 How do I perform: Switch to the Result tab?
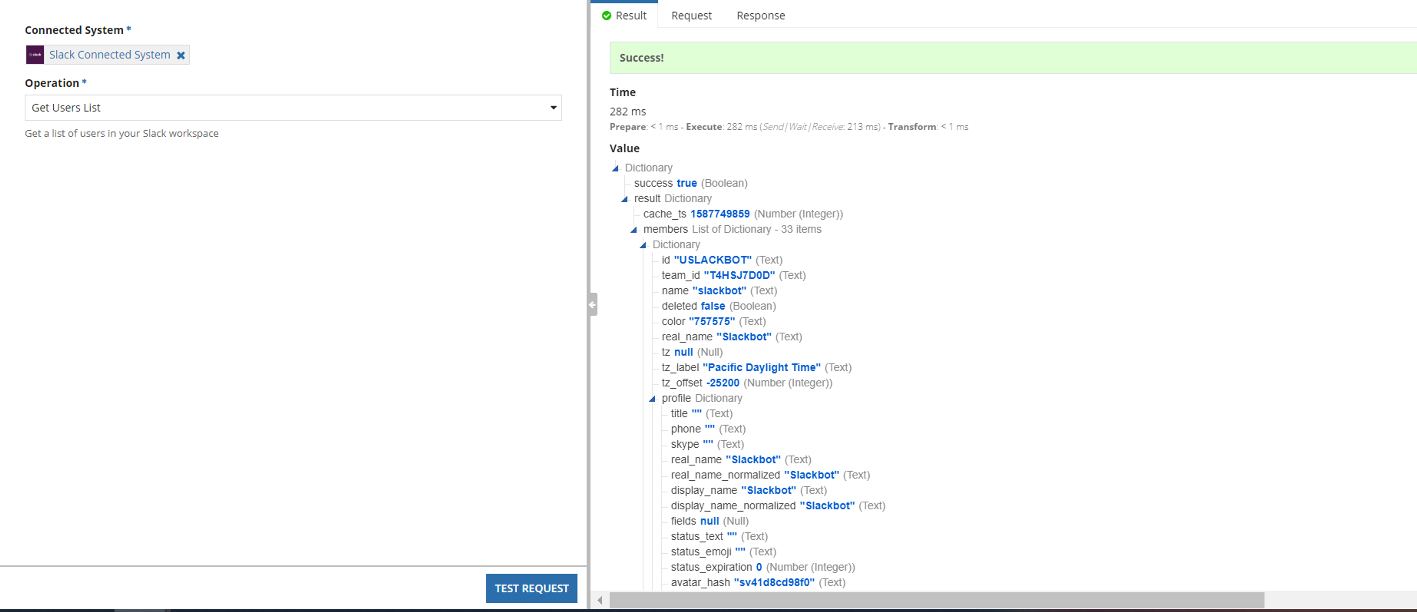(624, 16)
